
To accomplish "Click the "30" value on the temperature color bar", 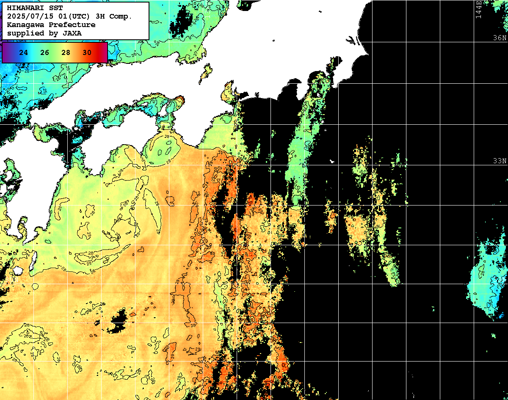I will pos(87,53).
